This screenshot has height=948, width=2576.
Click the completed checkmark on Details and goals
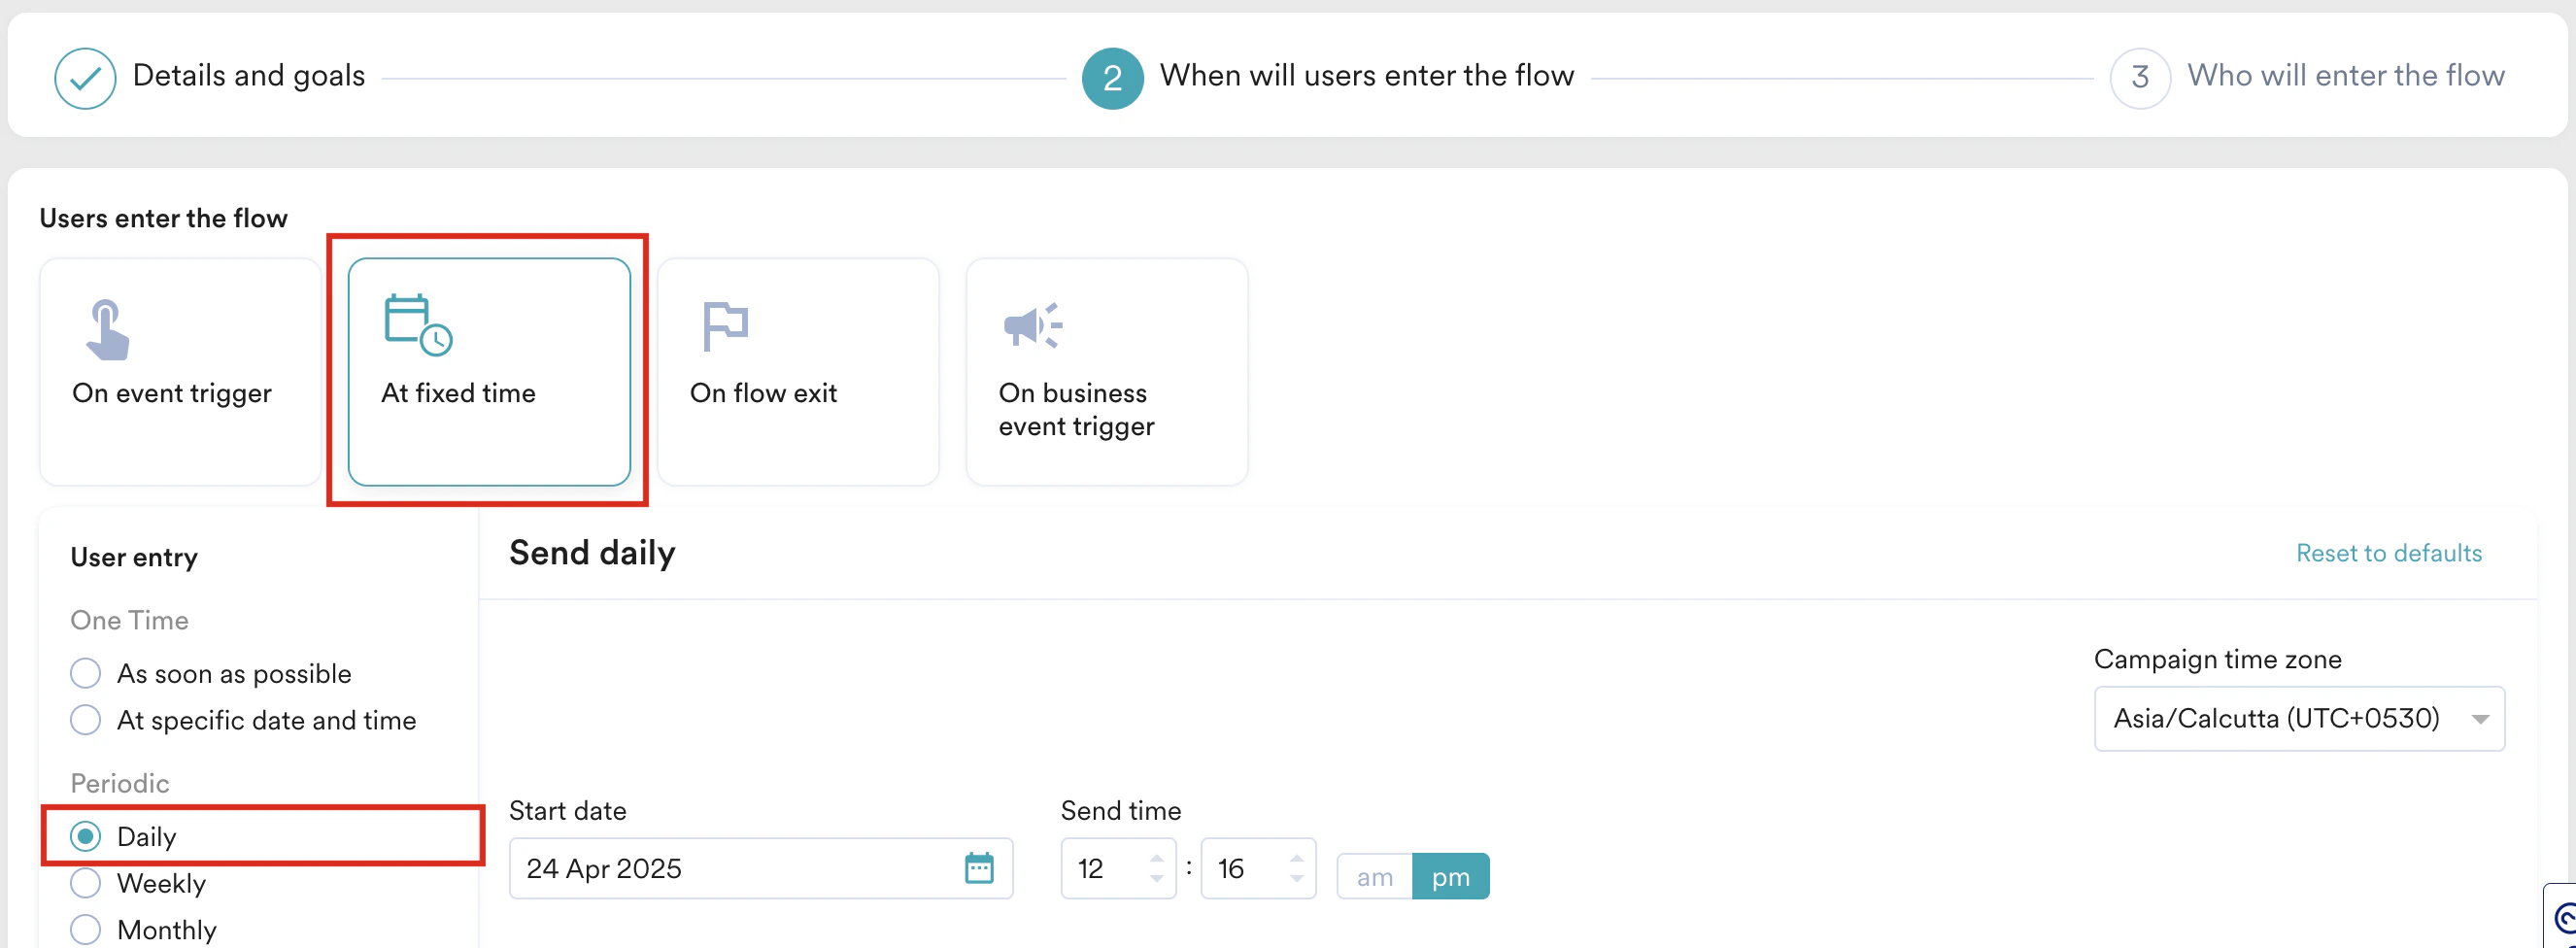click(x=86, y=76)
